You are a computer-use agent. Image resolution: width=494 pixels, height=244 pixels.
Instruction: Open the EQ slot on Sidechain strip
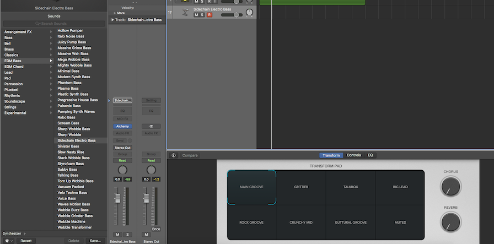pyautogui.click(x=122, y=111)
